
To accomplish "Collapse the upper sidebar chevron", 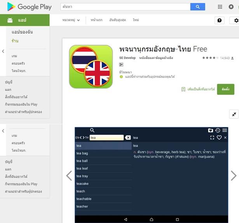I will coord(3,51).
